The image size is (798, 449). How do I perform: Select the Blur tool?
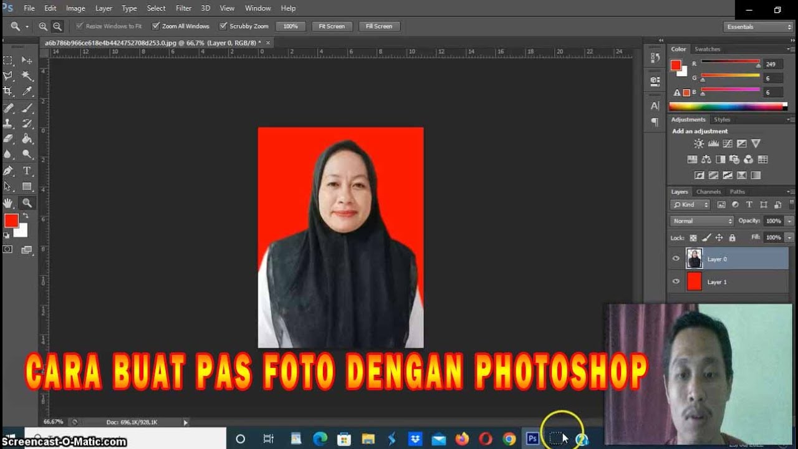point(8,155)
